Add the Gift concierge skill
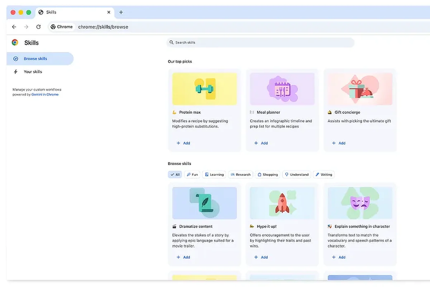The width and height of the screenshot is (430, 288). (339, 143)
